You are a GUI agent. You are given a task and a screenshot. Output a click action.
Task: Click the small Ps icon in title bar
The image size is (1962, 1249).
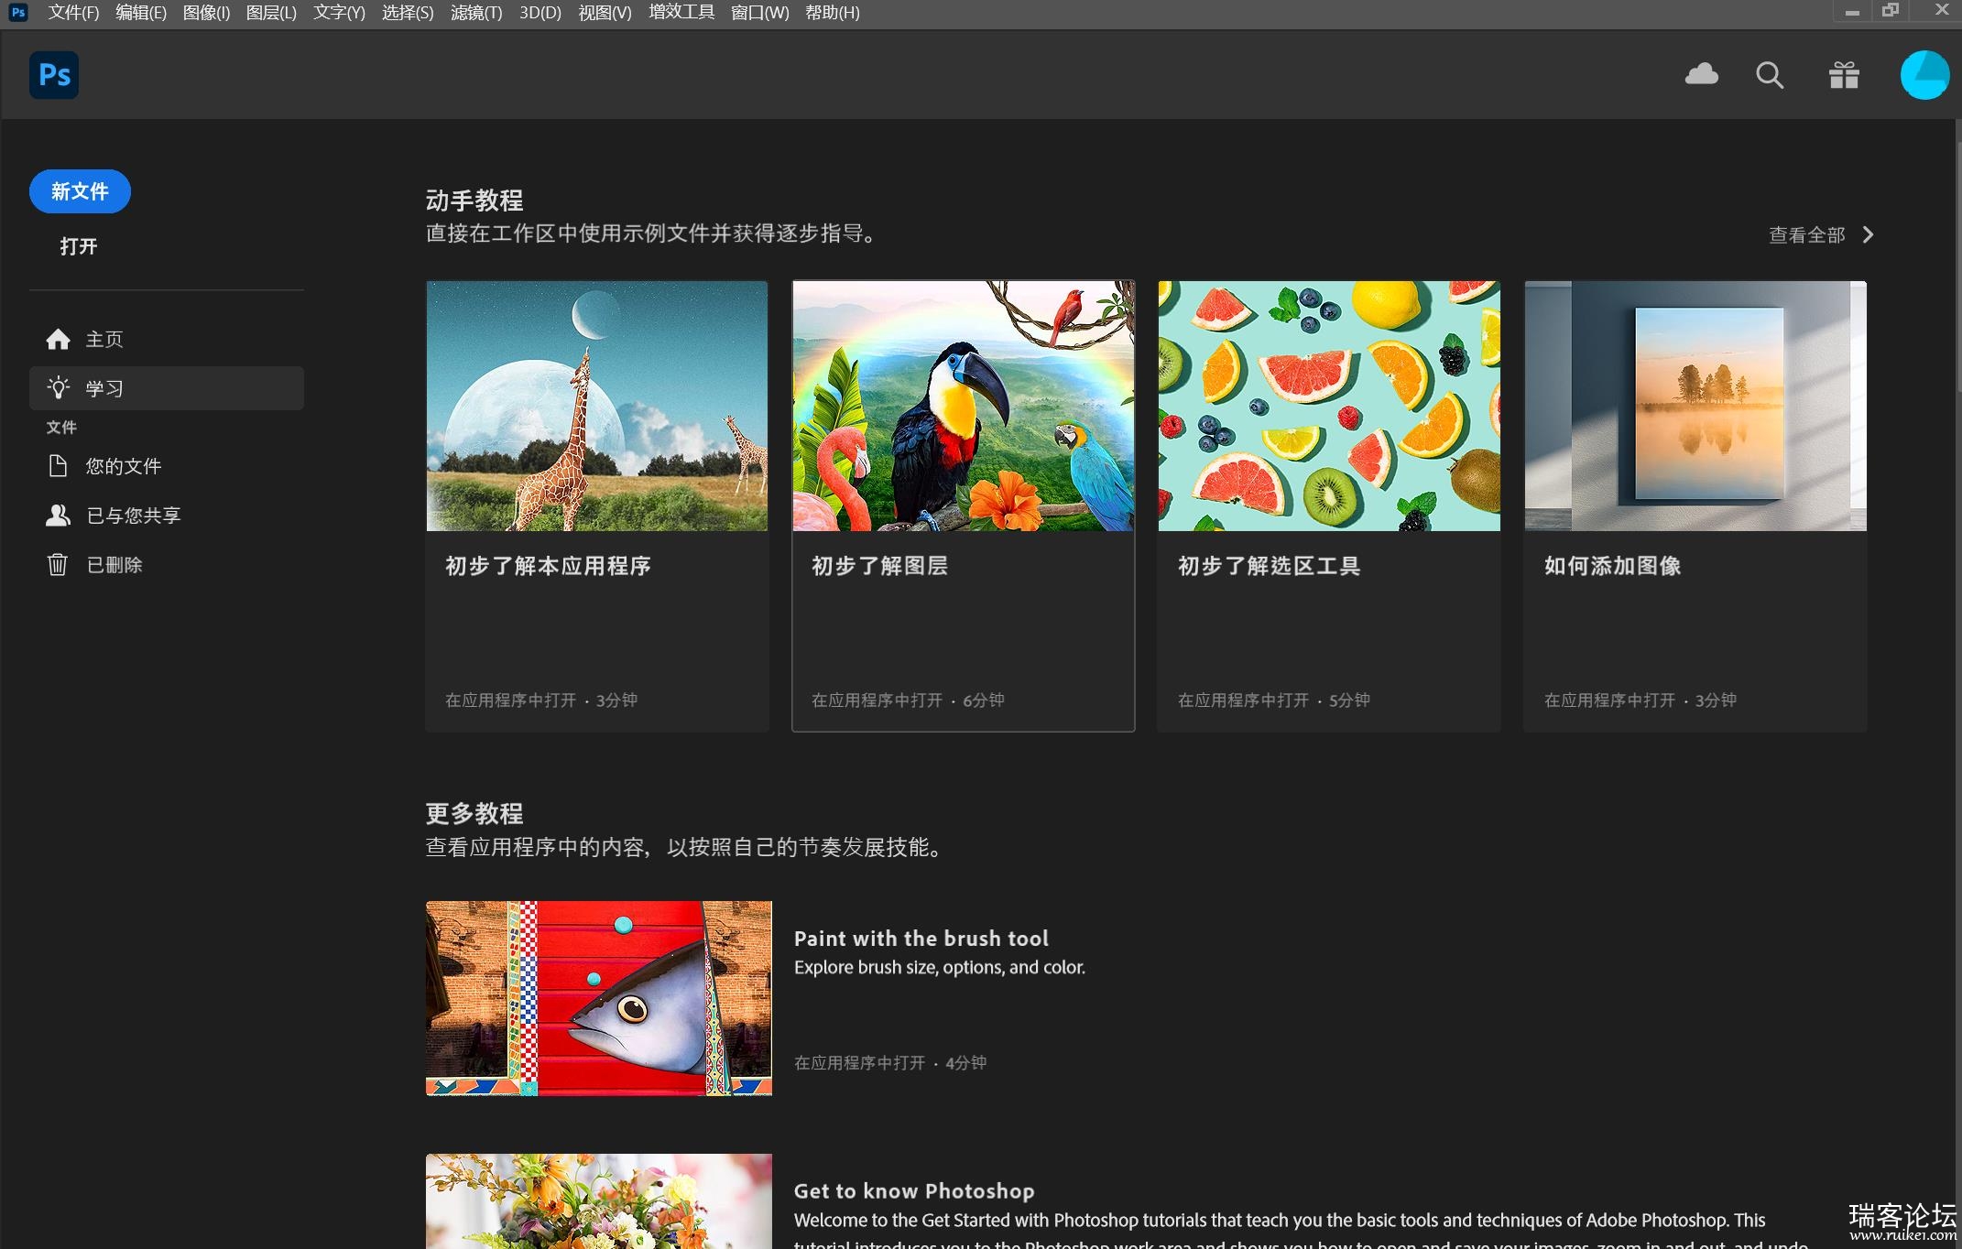coord(17,13)
